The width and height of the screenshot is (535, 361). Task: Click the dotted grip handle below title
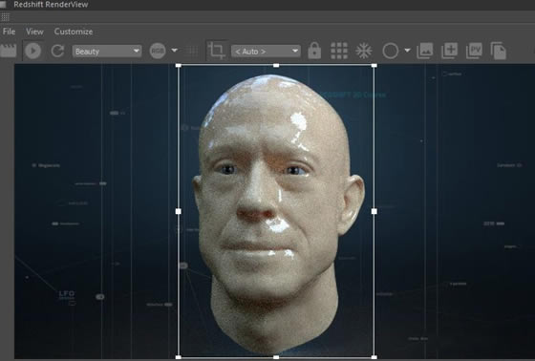(6, 17)
